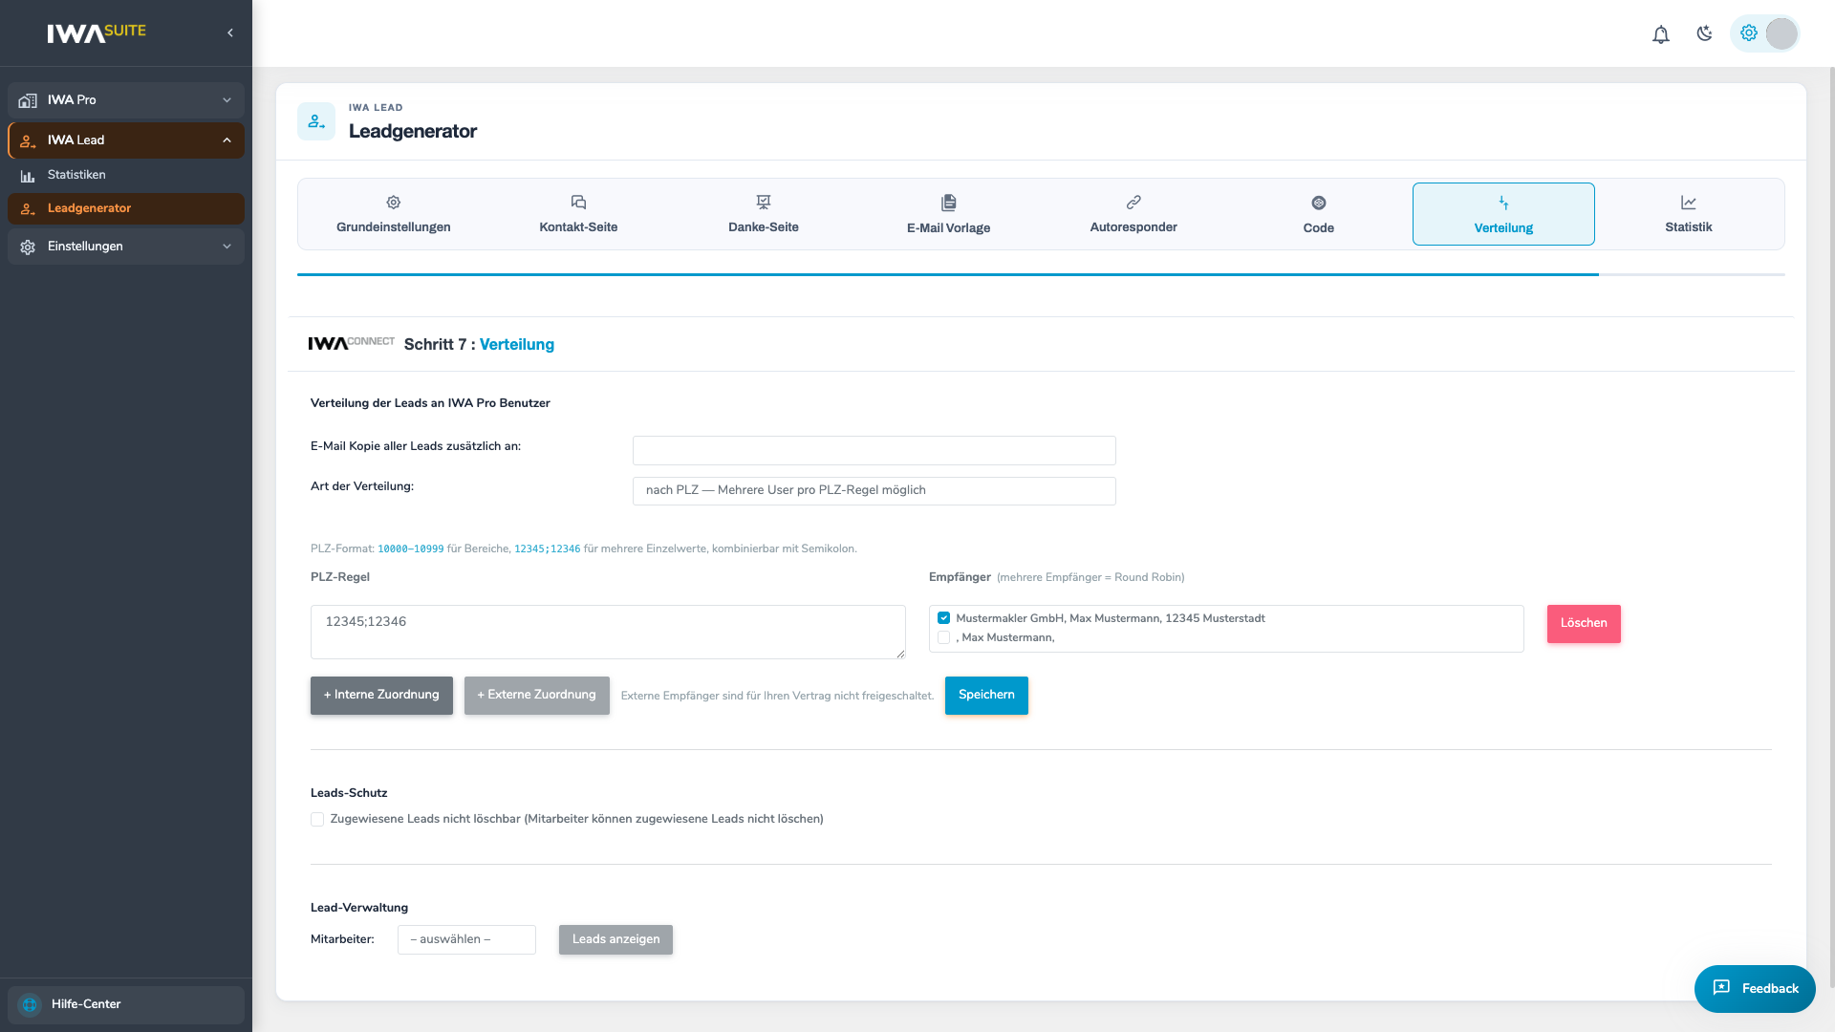
Task: Enable 'Zugewiesene Leads nicht löschbar' checkbox
Action: pos(317,820)
